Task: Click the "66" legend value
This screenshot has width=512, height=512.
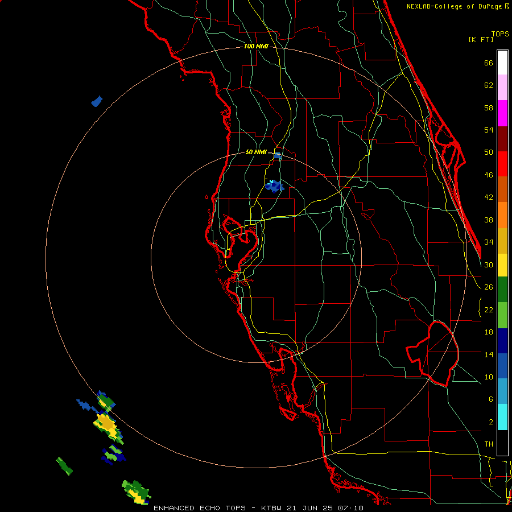Action: coord(489,63)
